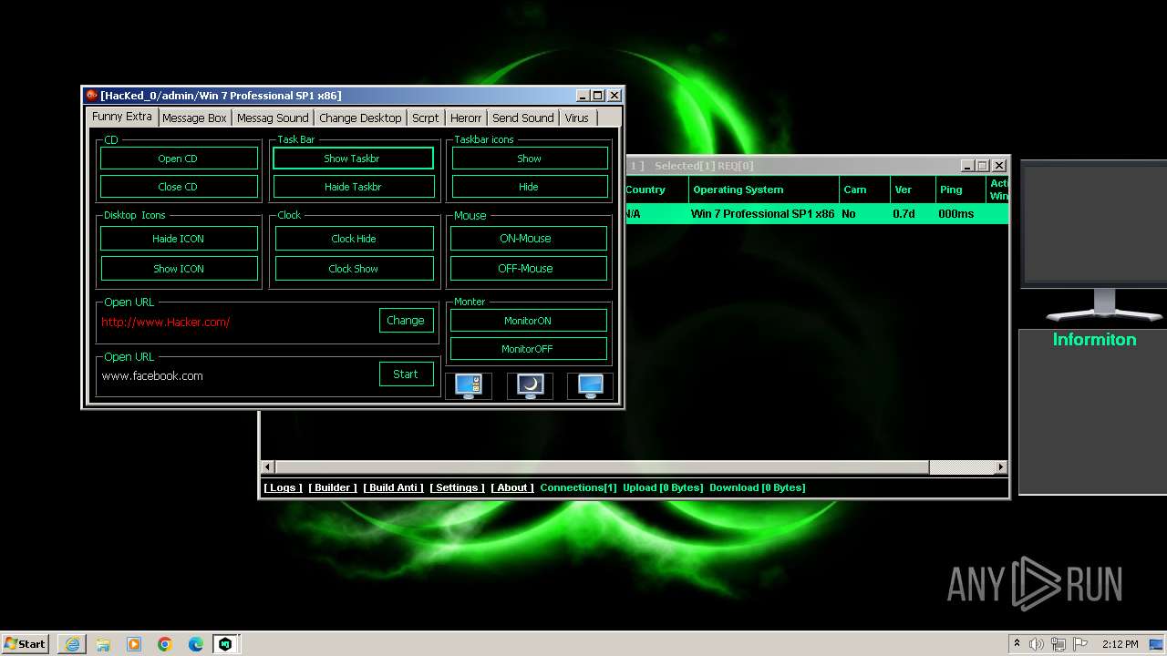Click the Haide Taskbr button
This screenshot has height=656, width=1167.
(x=354, y=187)
